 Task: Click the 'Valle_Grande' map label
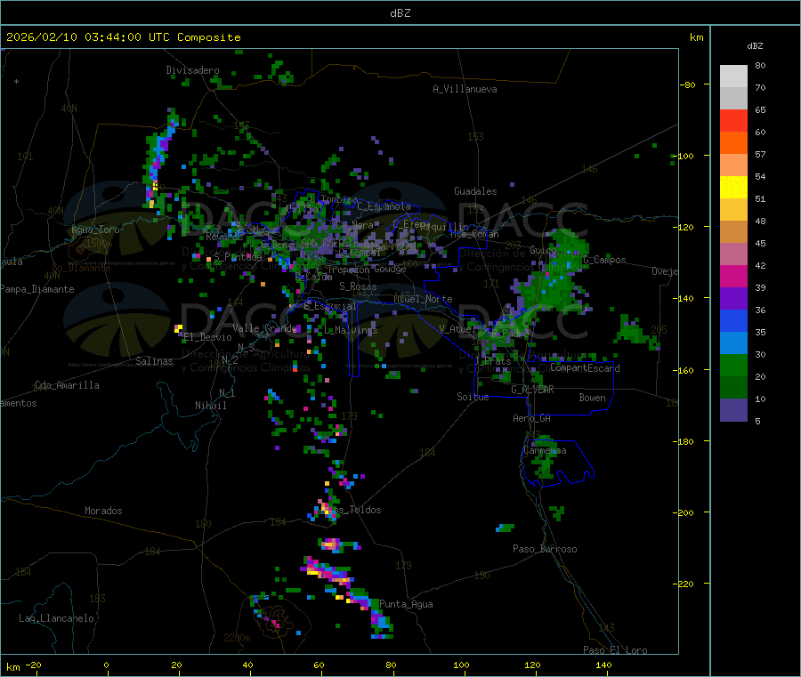coord(265,328)
